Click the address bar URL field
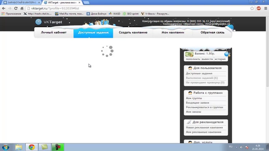269x151 pixels. [137, 8]
